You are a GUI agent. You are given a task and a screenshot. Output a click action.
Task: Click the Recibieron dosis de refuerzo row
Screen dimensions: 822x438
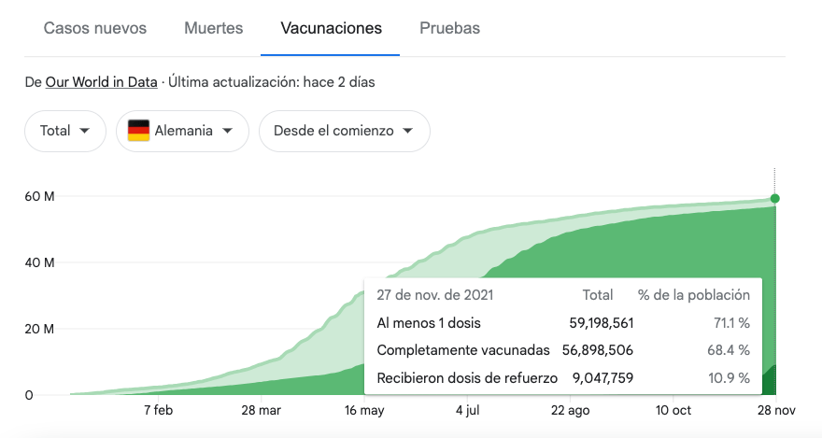[x=562, y=378]
